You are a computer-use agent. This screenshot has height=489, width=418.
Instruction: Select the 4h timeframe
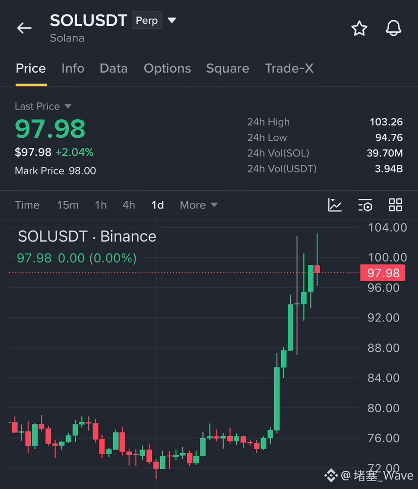pyautogui.click(x=129, y=205)
